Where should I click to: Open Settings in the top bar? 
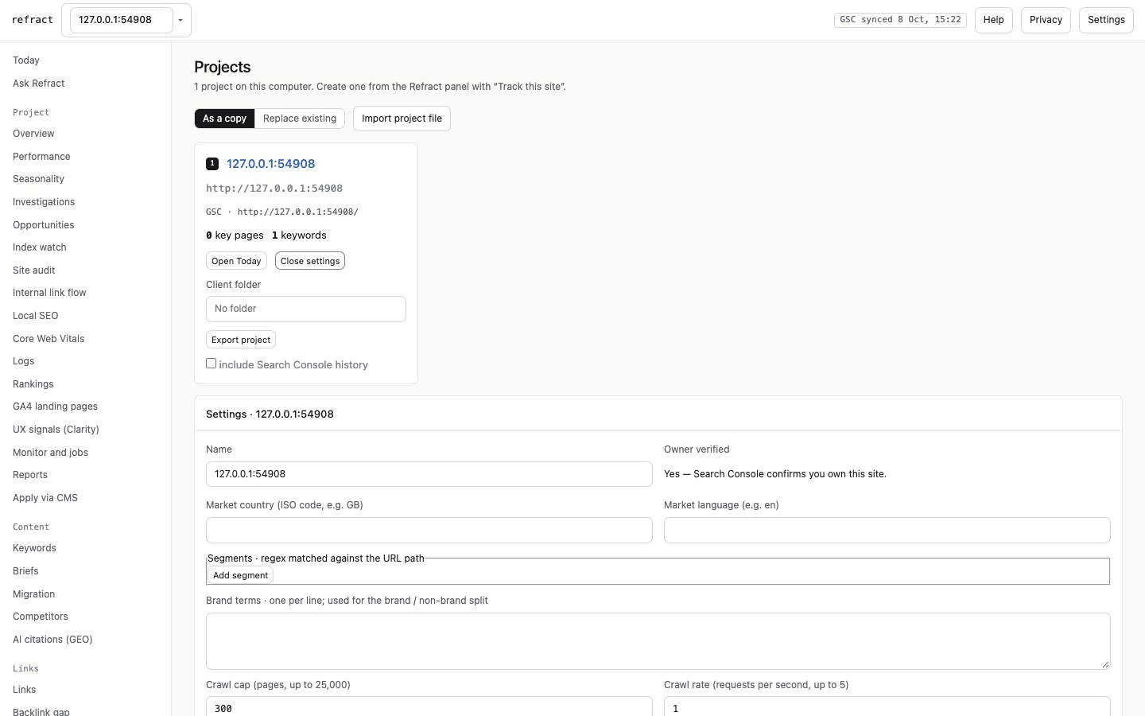pyautogui.click(x=1106, y=20)
